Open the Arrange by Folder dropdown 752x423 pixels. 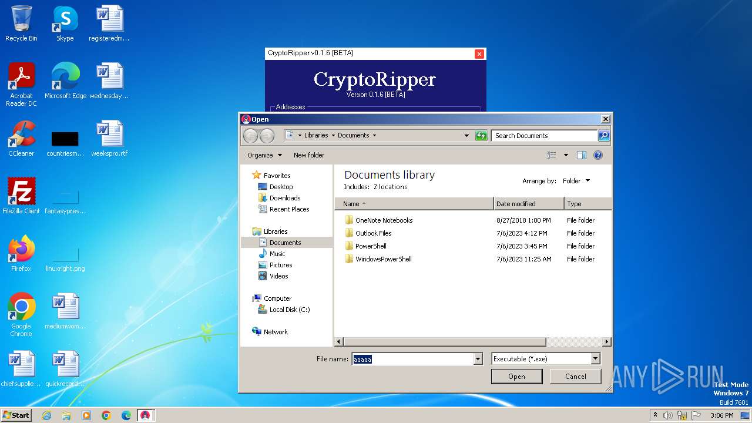point(576,181)
